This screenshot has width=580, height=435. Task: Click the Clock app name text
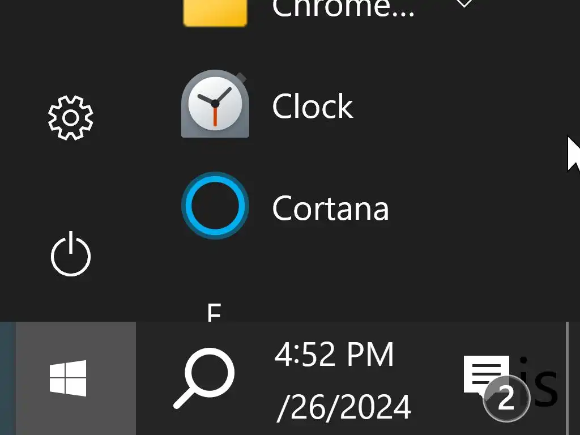tap(313, 106)
